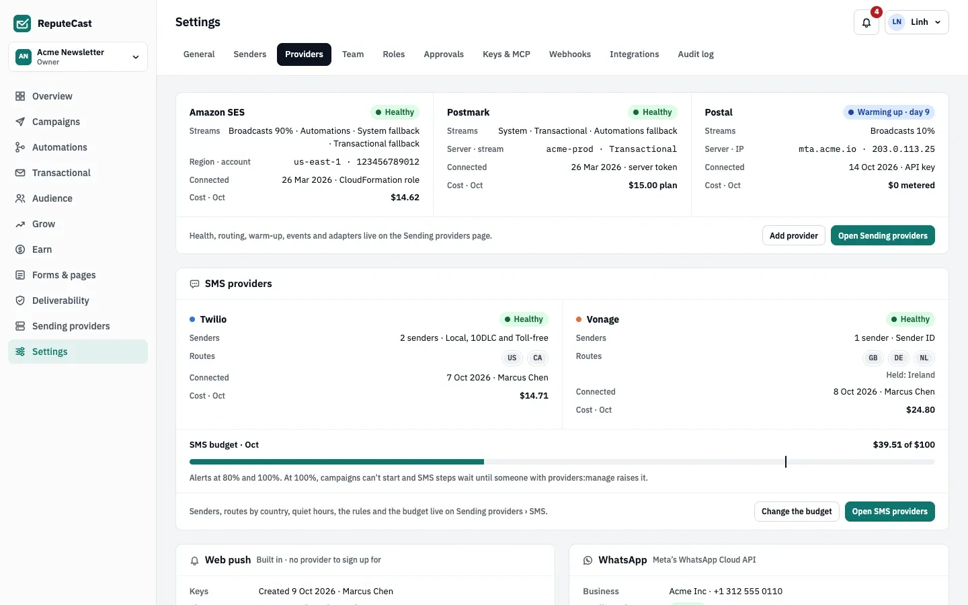Viewport: 968px width, 605px height.
Task: Open the Webhooks tab
Action: 570,54
